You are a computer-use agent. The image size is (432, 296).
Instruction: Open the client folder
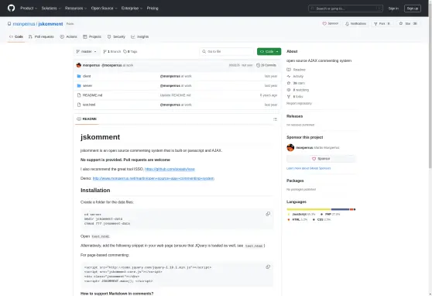pos(87,76)
